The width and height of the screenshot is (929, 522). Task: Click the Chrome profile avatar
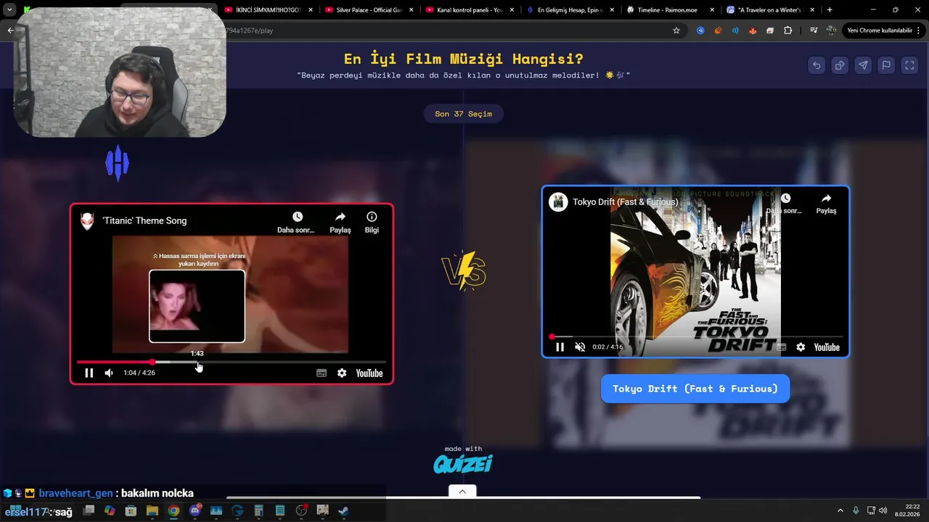pos(831,30)
